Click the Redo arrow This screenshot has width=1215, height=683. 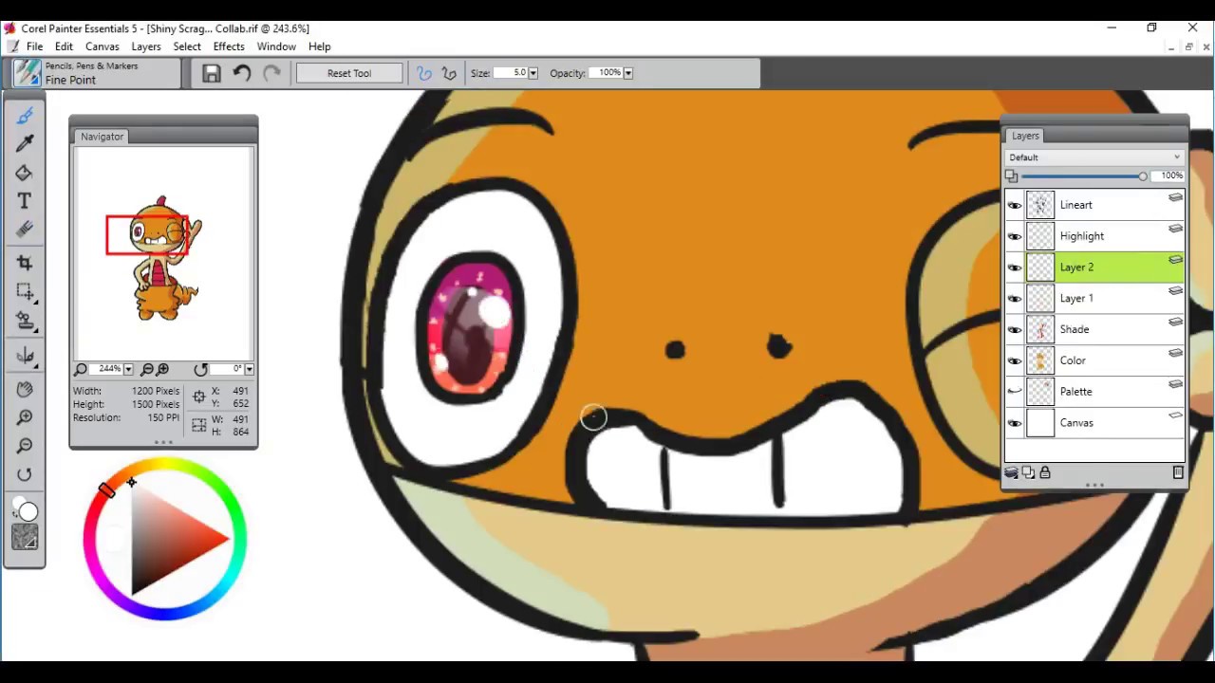point(271,73)
